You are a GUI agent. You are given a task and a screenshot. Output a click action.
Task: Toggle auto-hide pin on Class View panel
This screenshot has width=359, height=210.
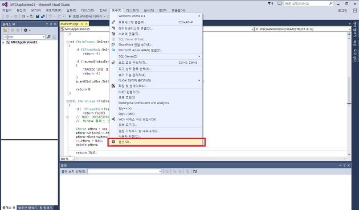(51, 24)
